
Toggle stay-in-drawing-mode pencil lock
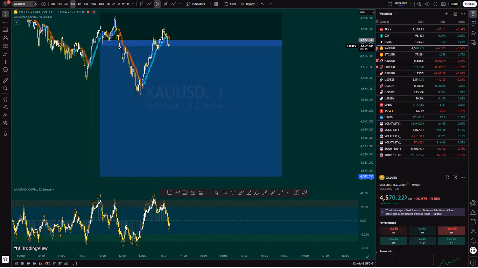[x=5, y=107]
